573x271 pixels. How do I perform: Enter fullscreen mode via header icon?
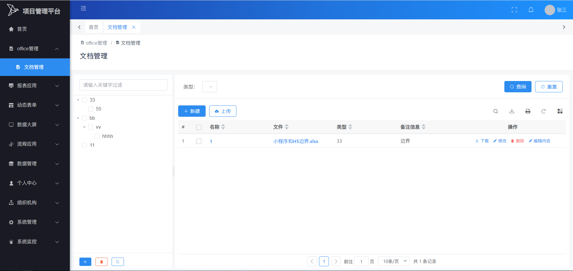(514, 10)
